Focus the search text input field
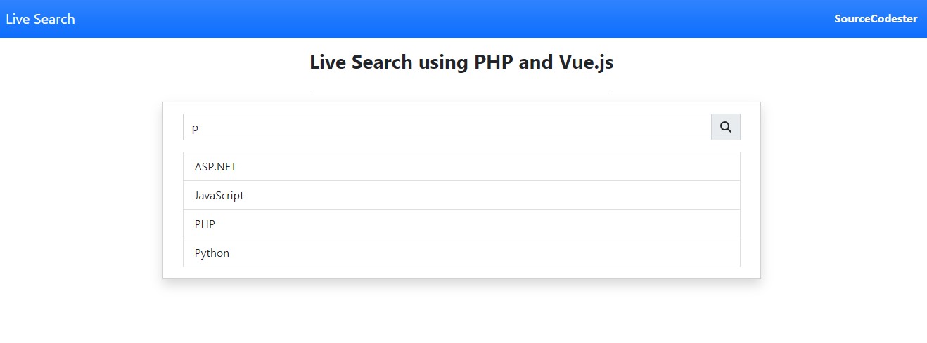The width and height of the screenshot is (927, 343). point(447,127)
